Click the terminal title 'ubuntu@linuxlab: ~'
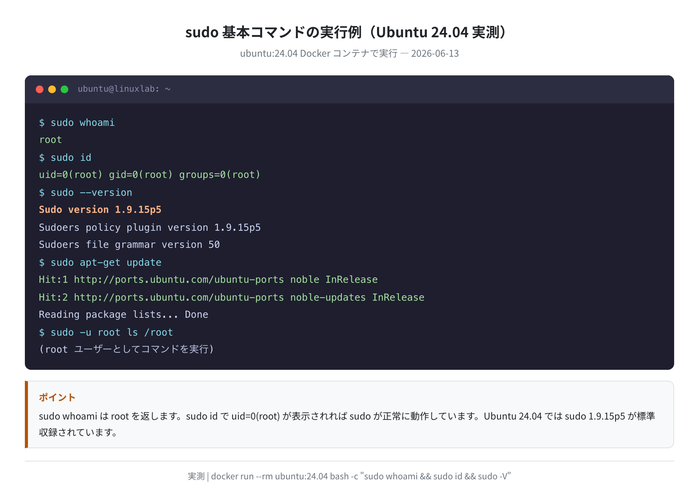The image size is (699, 498). pos(124,89)
